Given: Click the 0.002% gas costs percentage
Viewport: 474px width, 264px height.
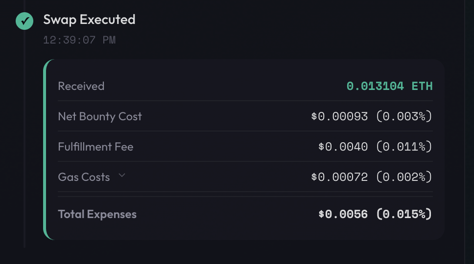Looking at the screenshot, I should [x=404, y=177].
